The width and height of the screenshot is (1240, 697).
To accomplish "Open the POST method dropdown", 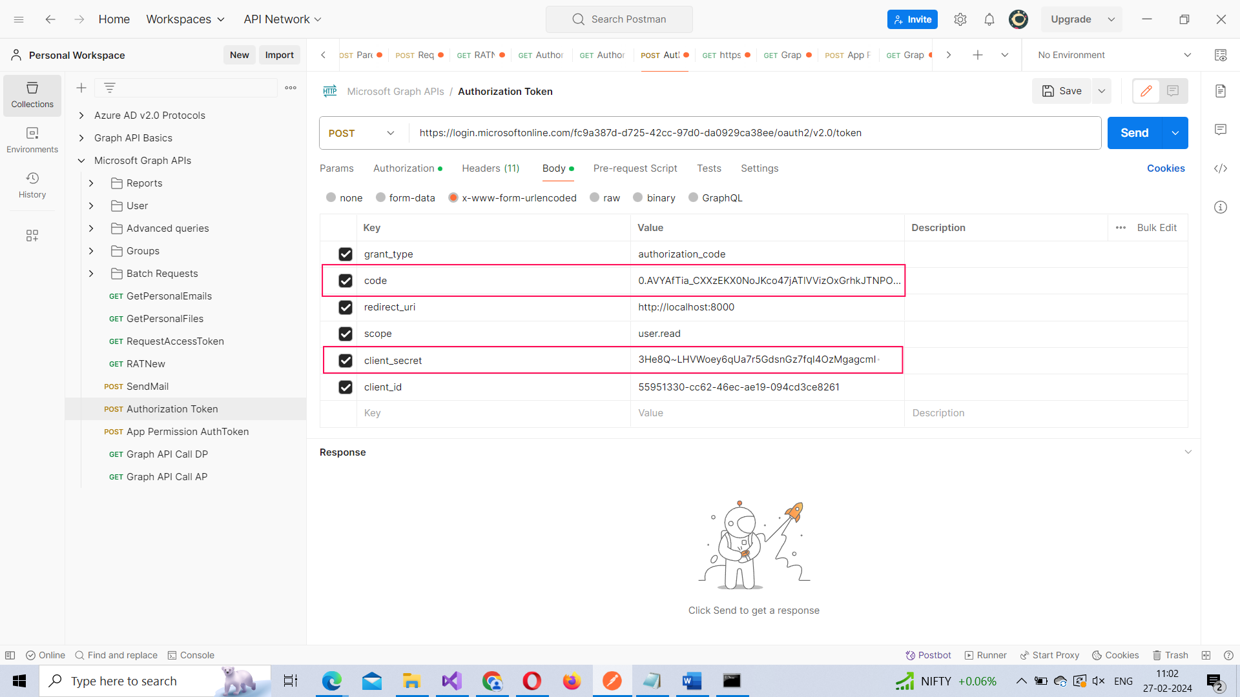I will (362, 133).
